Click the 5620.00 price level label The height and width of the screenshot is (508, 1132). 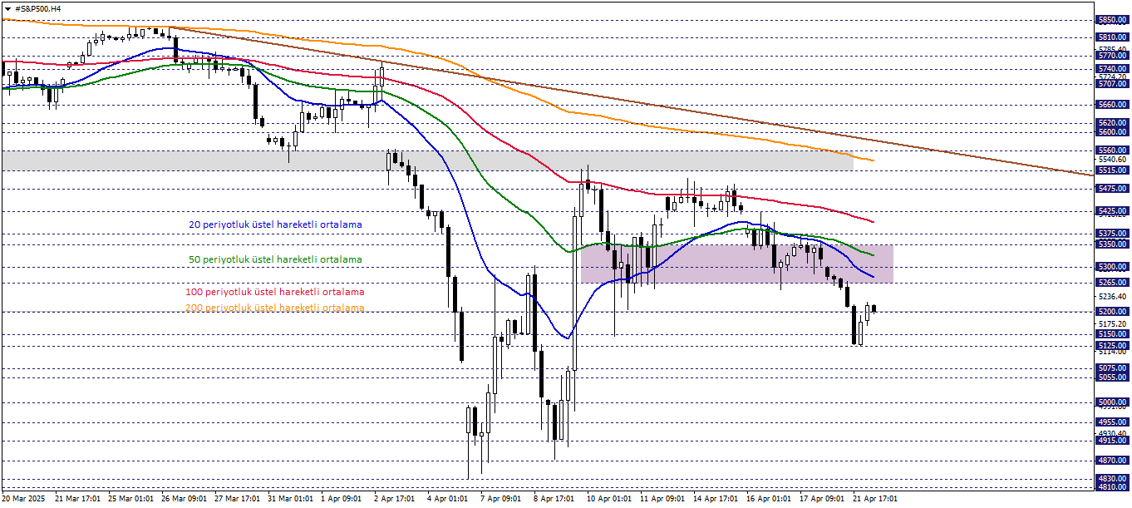(1112, 122)
